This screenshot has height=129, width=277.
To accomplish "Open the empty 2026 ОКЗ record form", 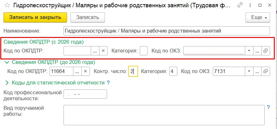I will click(x=266, y=51).
